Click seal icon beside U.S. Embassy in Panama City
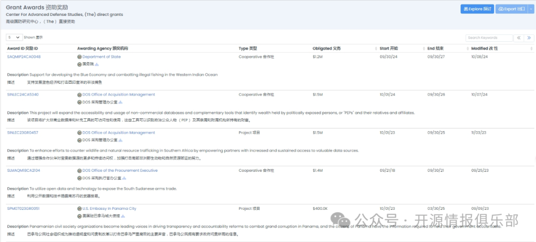 tap(79, 209)
